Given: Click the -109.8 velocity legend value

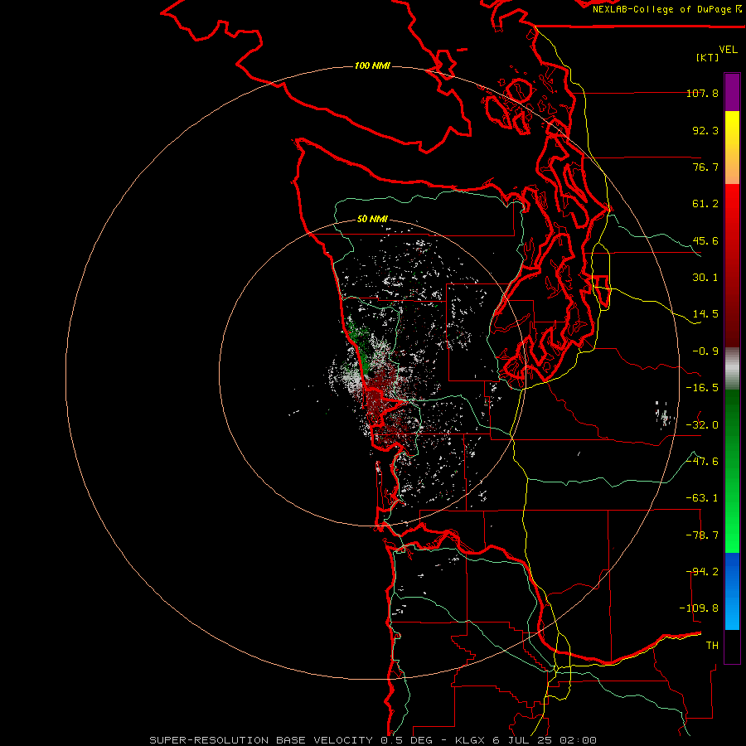Looking at the screenshot, I should (699, 608).
